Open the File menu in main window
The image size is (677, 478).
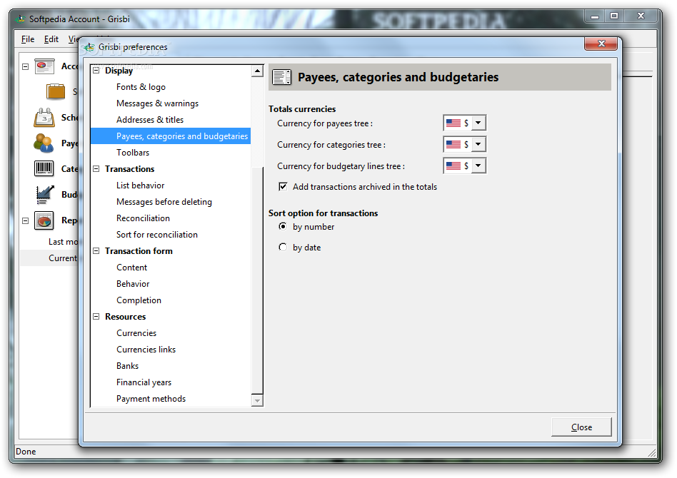point(28,39)
